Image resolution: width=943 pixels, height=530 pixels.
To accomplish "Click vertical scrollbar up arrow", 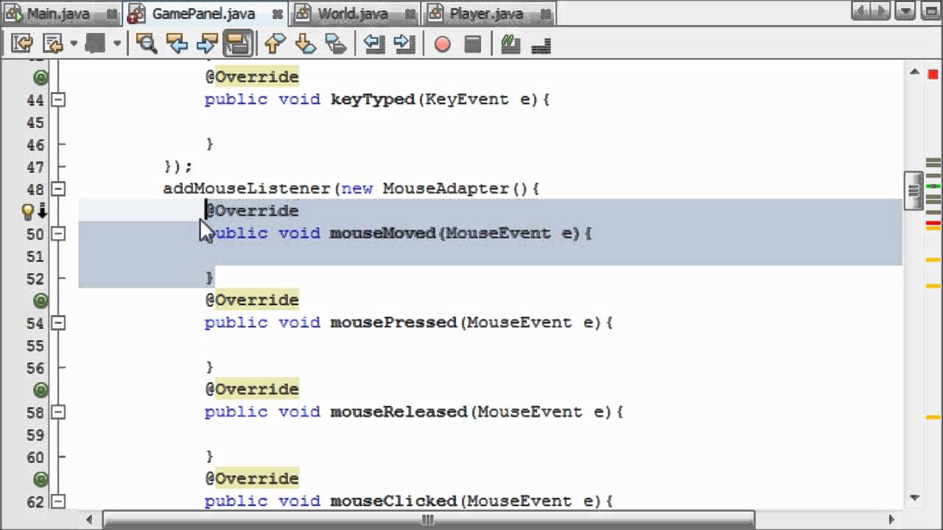I will 914,72.
